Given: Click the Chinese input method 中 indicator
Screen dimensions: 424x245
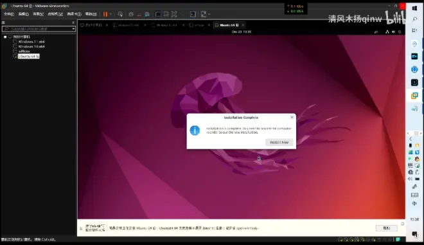Looking at the screenshot, I should (414, 203).
